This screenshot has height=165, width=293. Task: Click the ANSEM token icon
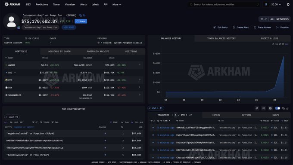pyautogui.click(x=6, y=65)
